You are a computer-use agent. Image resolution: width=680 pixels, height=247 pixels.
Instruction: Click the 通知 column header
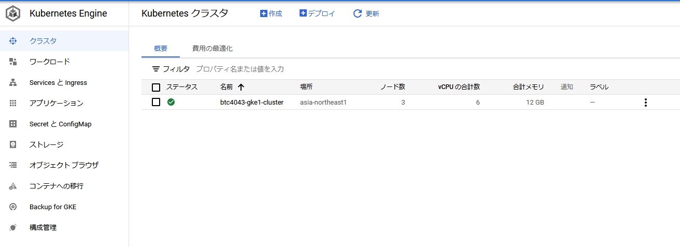[x=567, y=87]
